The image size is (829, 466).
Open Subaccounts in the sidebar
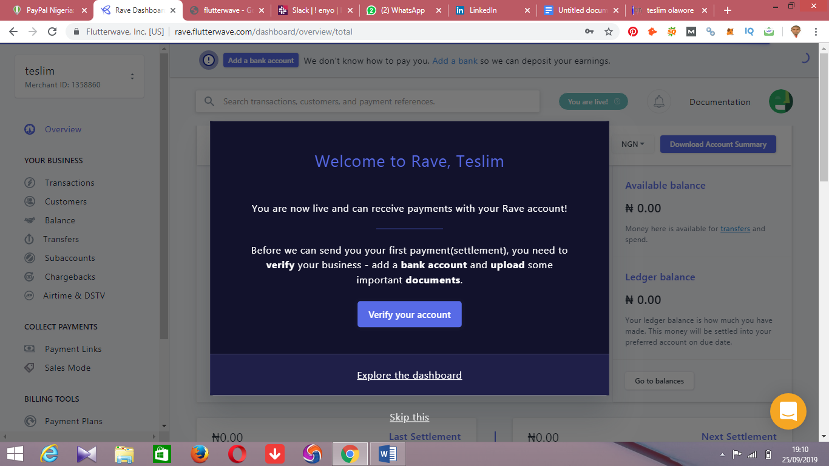coord(70,258)
